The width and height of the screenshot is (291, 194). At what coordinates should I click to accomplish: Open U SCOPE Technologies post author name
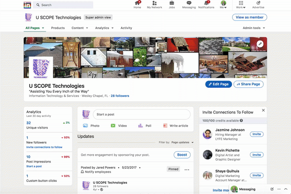click(110, 182)
